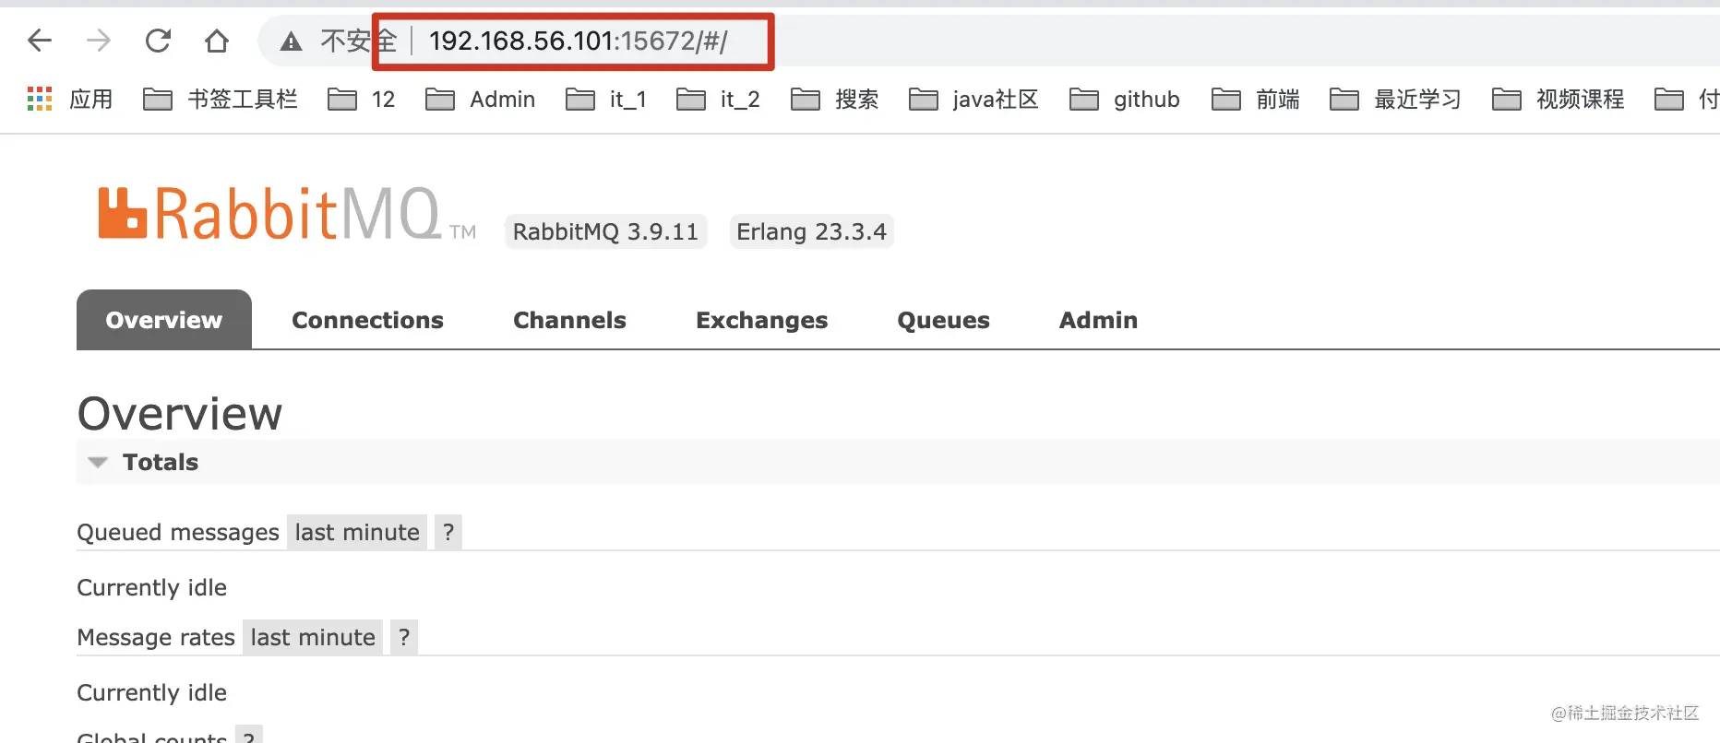This screenshot has height=743, width=1720.
Task: Click the RabbitMQ 3.9.11 version label
Action: click(605, 231)
